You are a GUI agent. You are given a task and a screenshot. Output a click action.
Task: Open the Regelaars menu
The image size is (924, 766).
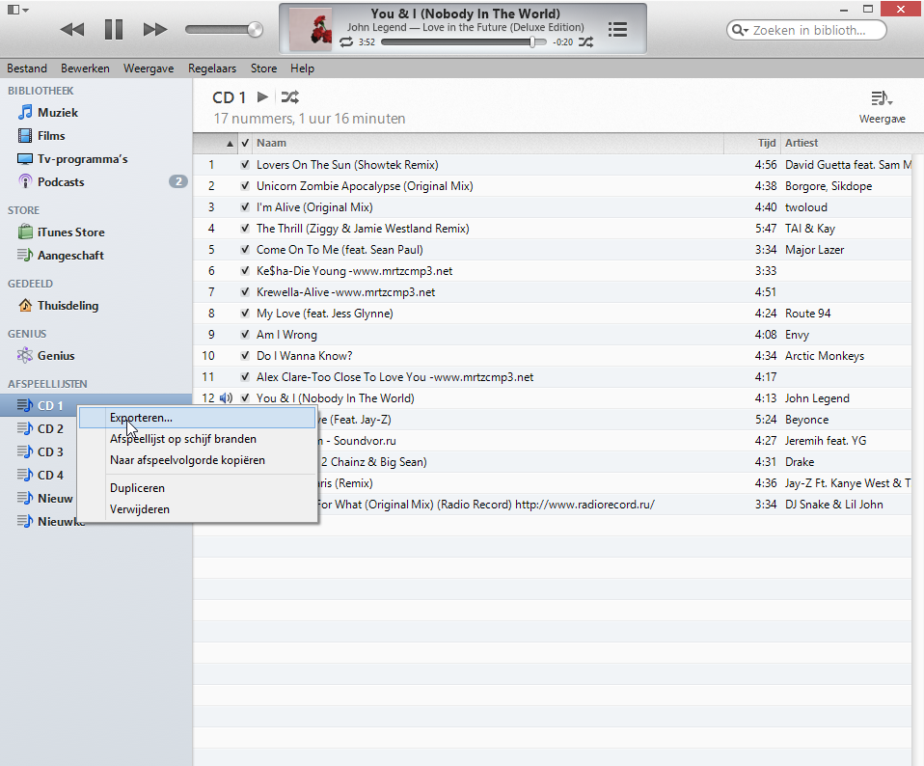pyautogui.click(x=212, y=68)
